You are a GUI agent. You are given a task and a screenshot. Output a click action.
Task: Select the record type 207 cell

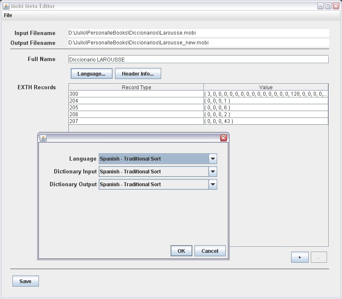136,121
